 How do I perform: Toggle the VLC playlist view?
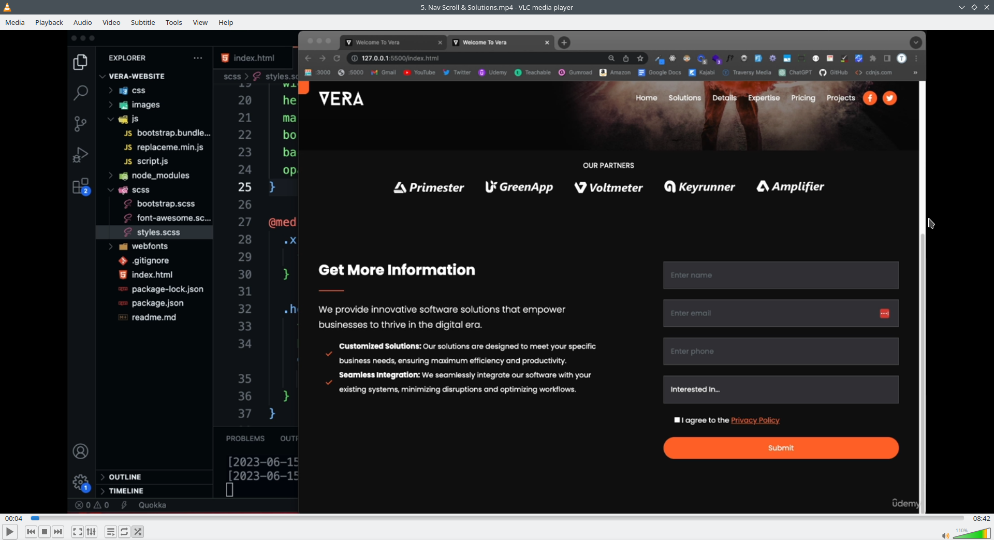point(111,532)
